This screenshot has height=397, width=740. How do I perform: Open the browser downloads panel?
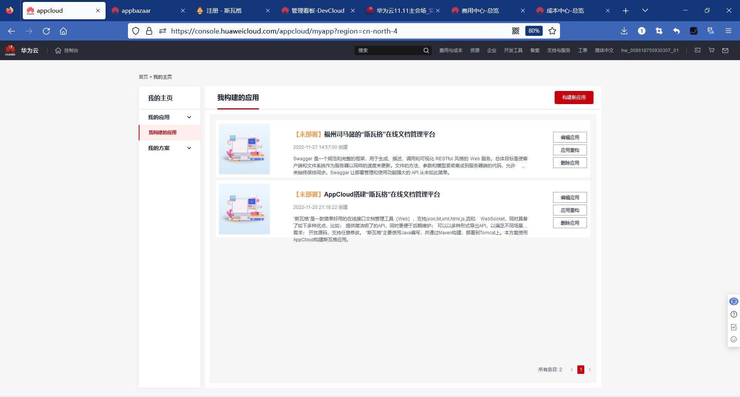(x=624, y=31)
